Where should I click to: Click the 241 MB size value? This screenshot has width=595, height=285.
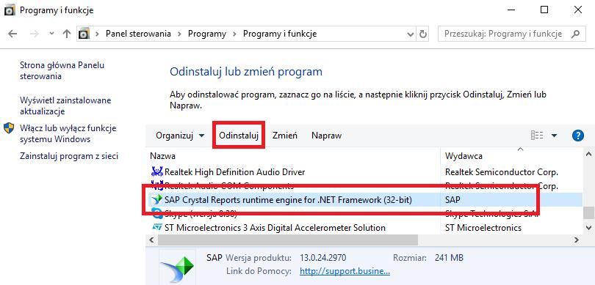click(x=449, y=258)
